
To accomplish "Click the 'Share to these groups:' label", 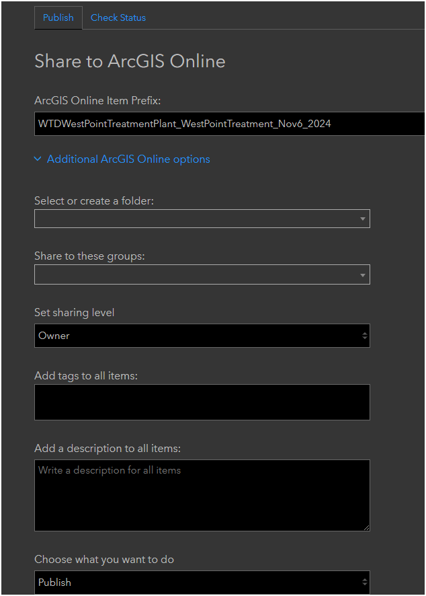I will pos(89,256).
